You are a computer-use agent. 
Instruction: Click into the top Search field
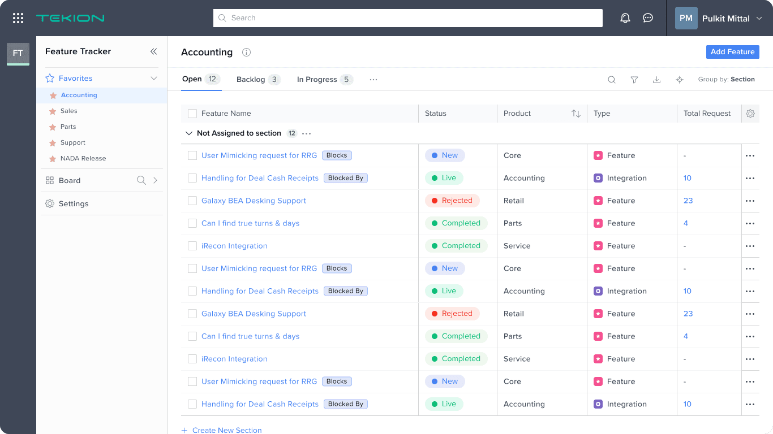[408, 18]
